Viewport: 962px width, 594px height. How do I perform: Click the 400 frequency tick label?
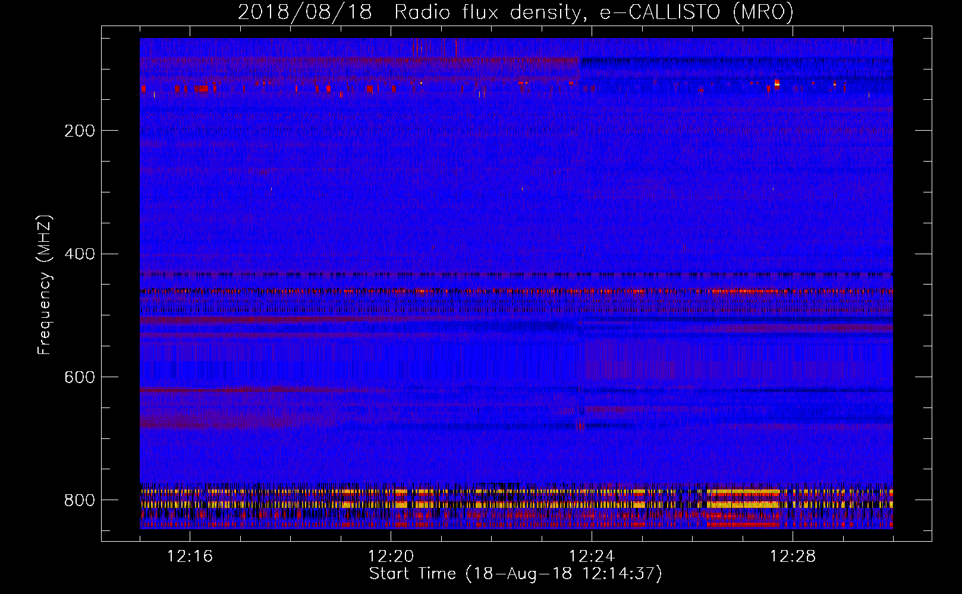point(79,254)
